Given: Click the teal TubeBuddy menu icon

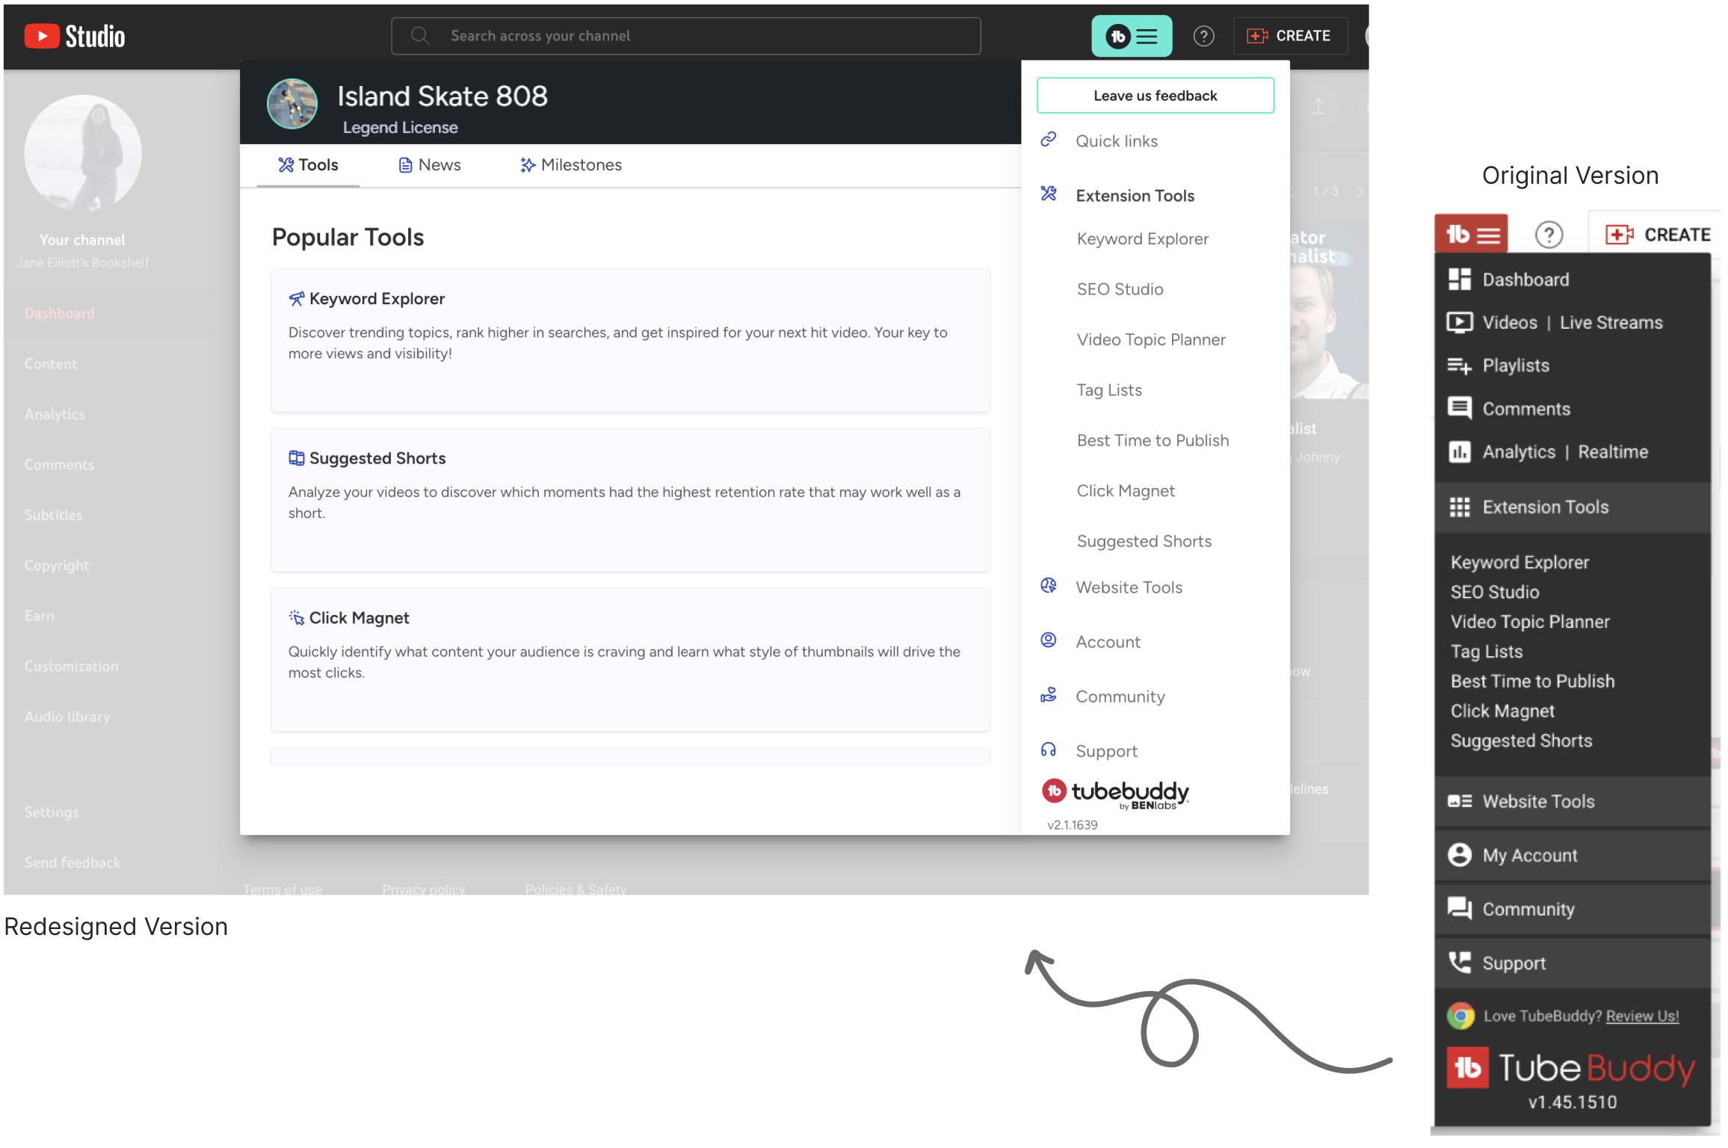Looking at the screenshot, I should [x=1131, y=36].
